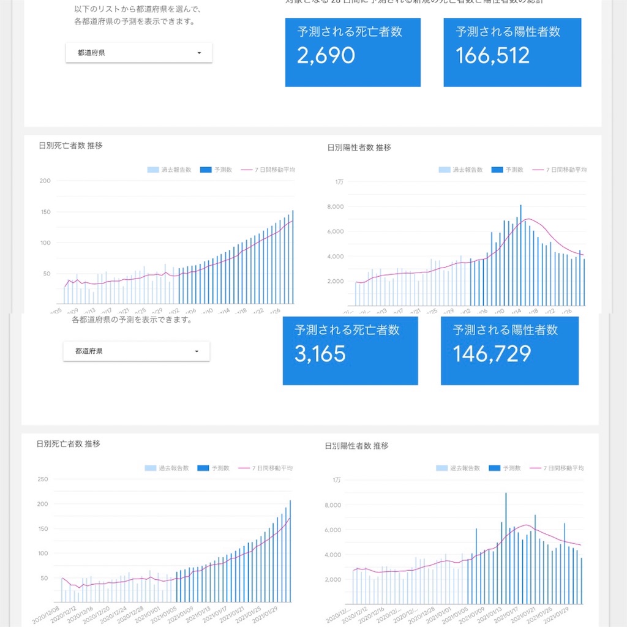Select the lower 日別死亡者数 推移 chart title
This screenshot has width=627, height=627.
(69, 444)
